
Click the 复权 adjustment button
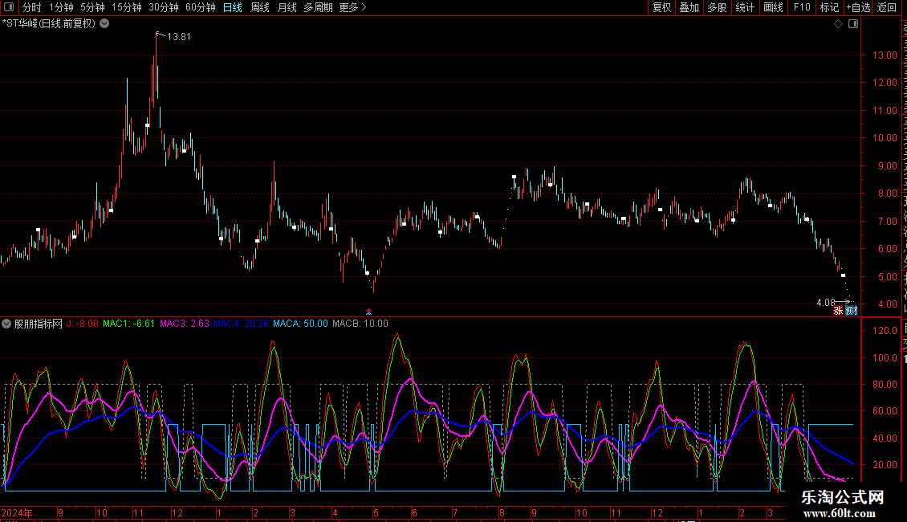tap(661, 7)
